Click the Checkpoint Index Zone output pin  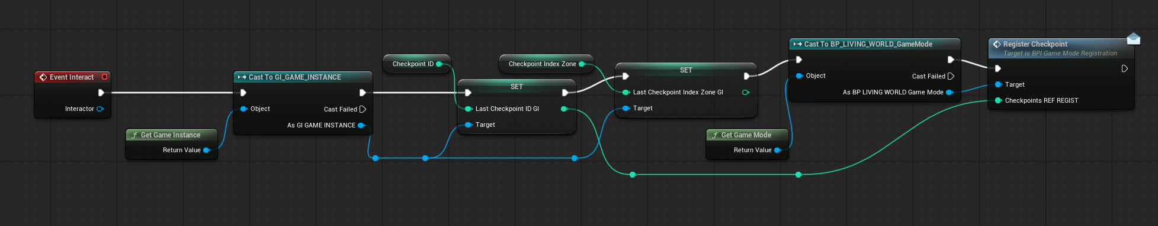pos(582,64)
